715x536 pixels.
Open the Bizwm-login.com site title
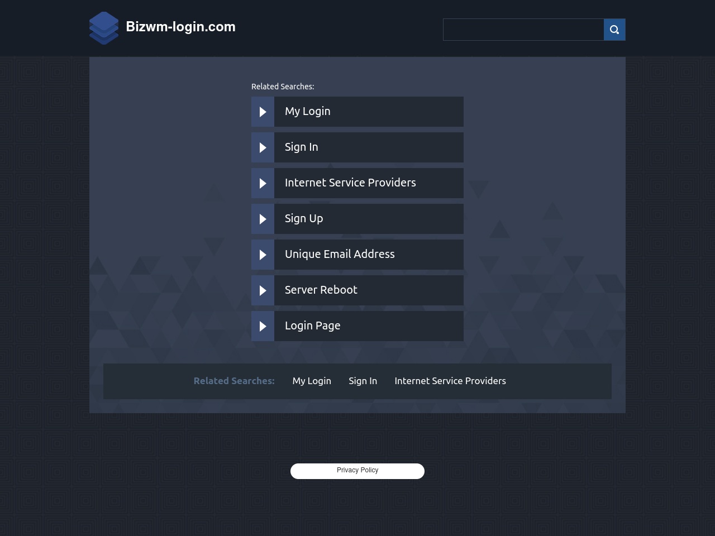[x=180, y=27]
